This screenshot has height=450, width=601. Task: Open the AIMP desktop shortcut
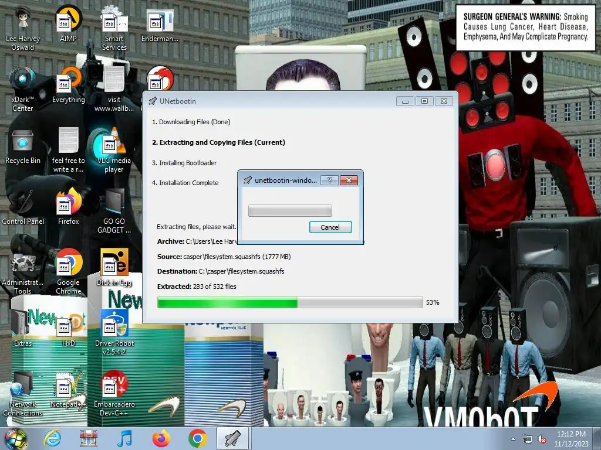coord(68,23)
